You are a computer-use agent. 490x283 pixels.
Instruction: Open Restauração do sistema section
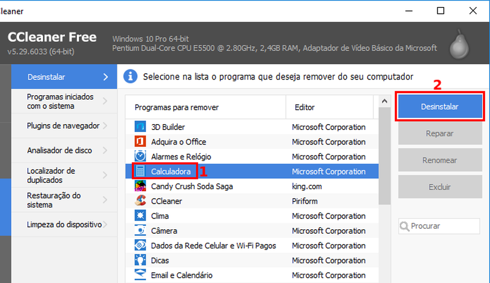[64, 200]
